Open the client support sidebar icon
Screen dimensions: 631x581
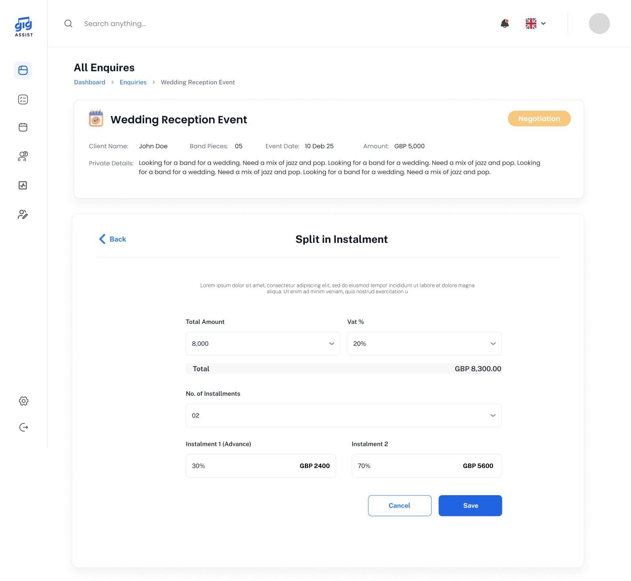pyautogui.click(x=23, y=156)
